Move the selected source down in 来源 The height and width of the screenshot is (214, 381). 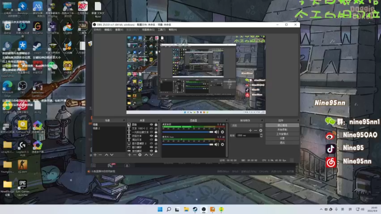151,155
